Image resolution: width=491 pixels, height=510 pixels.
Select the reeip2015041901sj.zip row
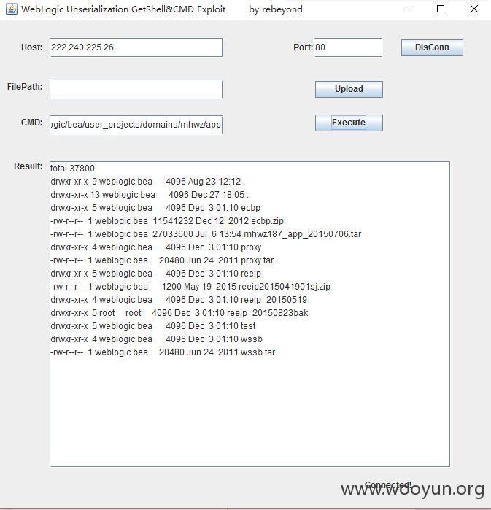tap(190, 287)
